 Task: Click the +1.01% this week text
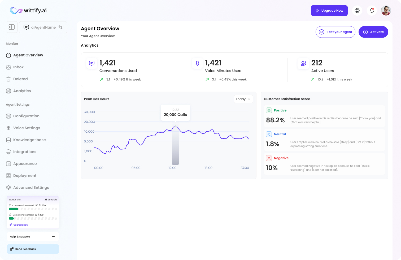(339, 79)
